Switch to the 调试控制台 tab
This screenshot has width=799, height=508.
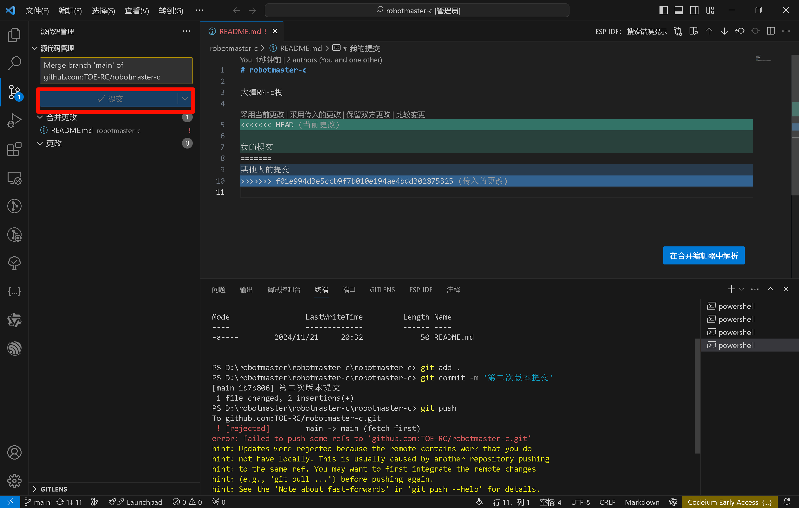[284, 289]
